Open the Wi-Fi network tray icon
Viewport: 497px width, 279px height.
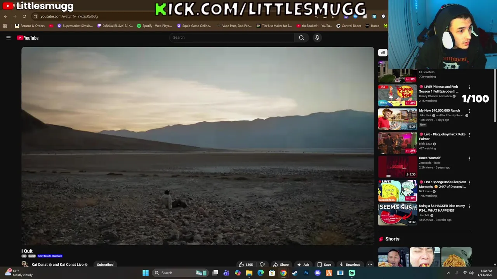(x=465, y=273)
